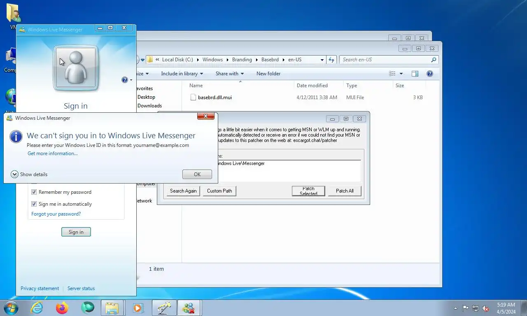Close the Windows Live Messenger error dialog
Viewport: 527px width, 316px height.
[x=205, y=116]
